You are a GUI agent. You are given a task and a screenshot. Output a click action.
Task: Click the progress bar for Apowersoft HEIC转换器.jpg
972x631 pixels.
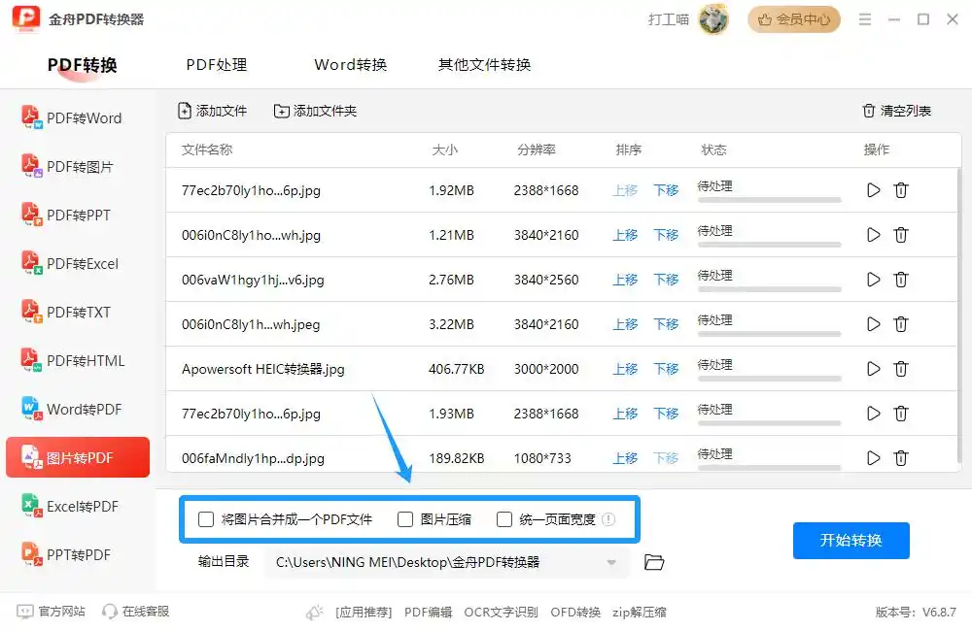pos(769,379)
